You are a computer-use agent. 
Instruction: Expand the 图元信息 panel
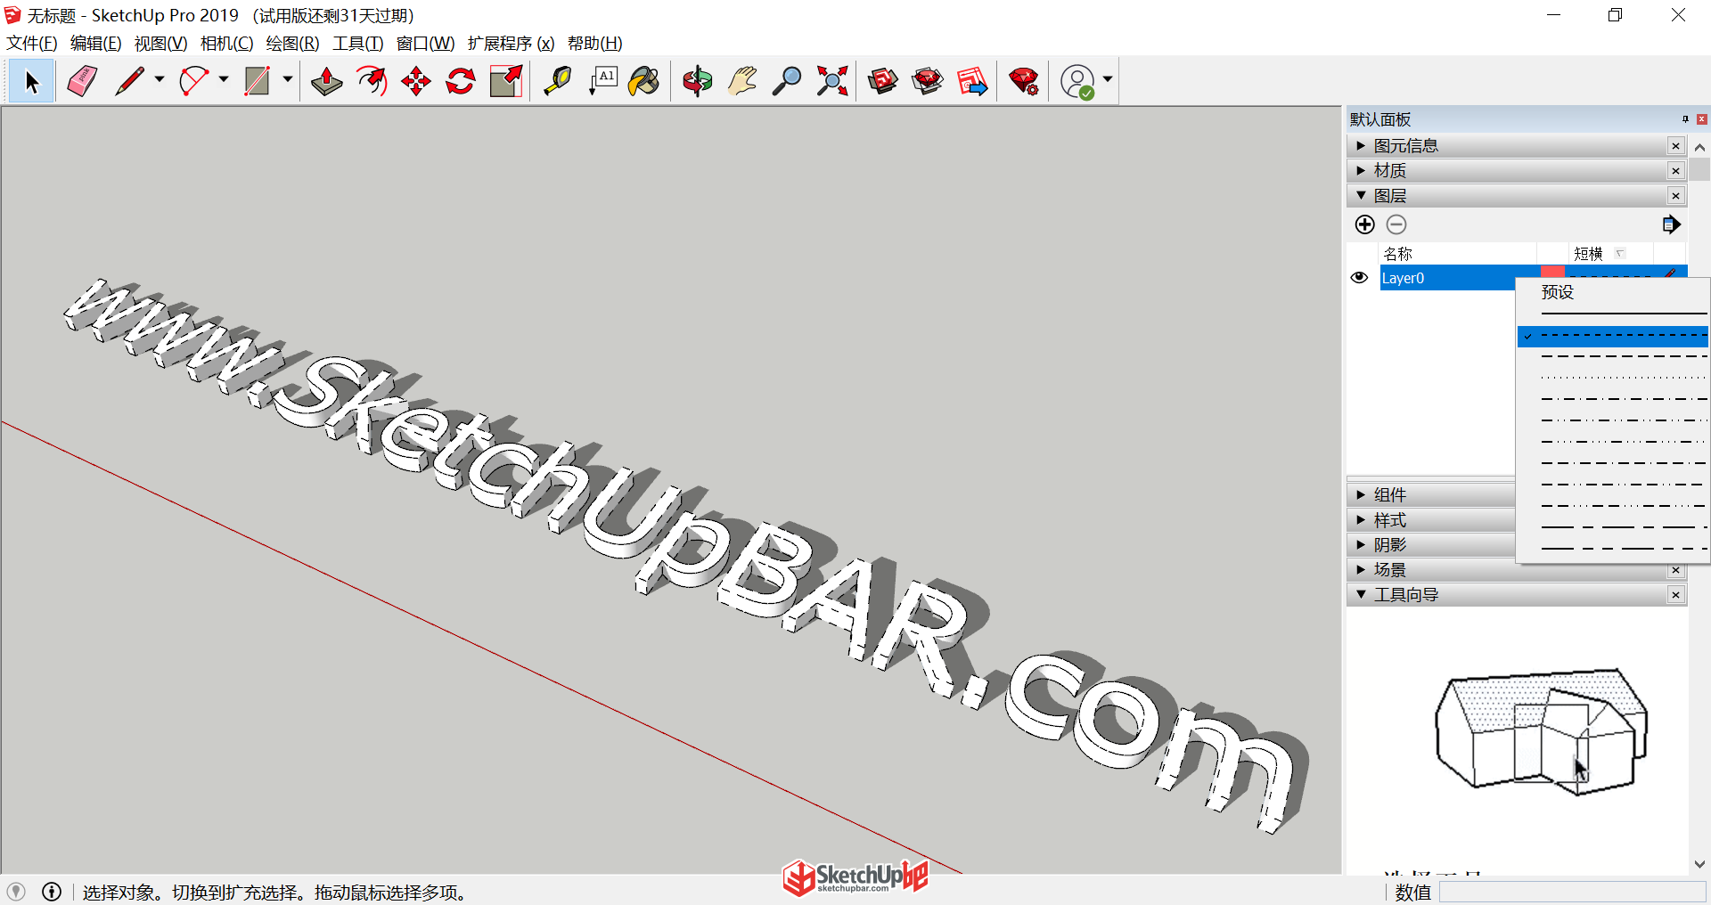tap(1361, 145)
